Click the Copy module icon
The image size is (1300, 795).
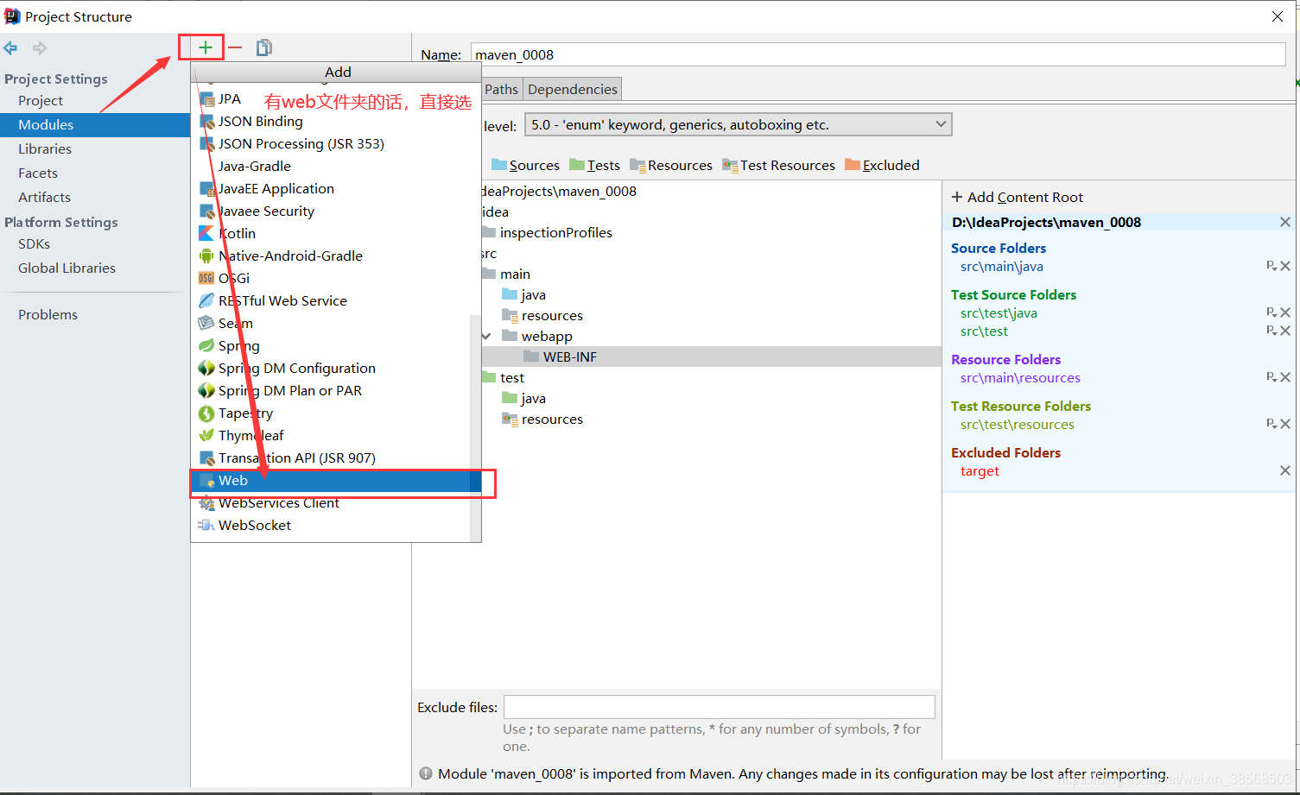(x=264, y=47)
